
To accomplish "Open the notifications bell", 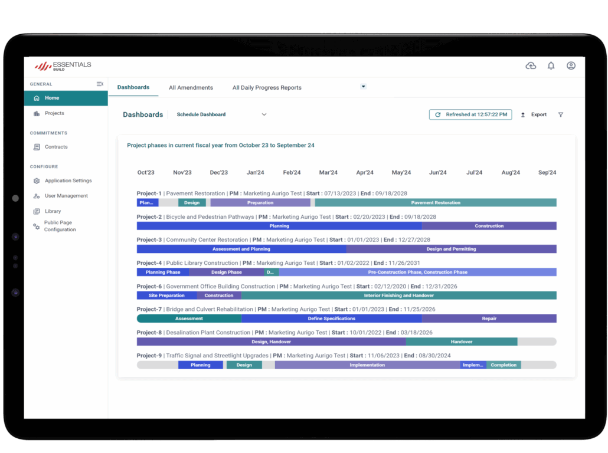I will click(551, 66).
